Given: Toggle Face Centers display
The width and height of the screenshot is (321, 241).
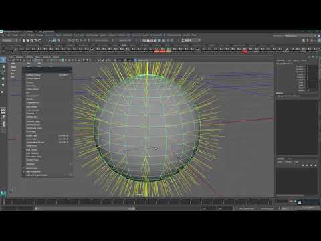Looking at the screenshot, I should [47, 150].
